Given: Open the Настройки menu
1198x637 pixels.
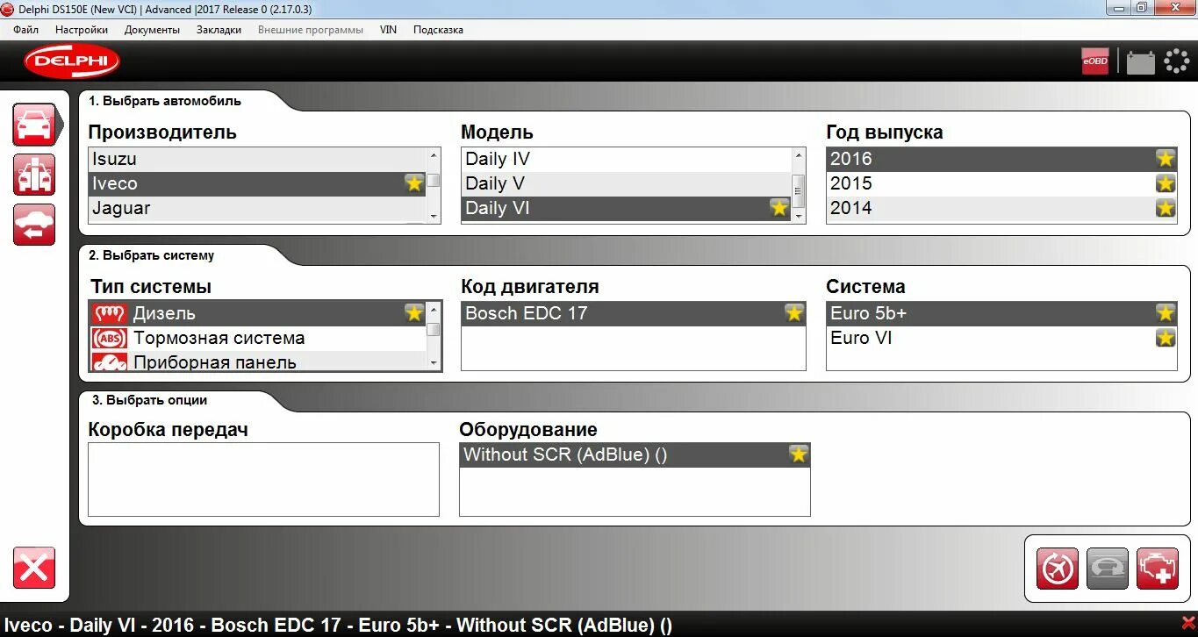Looking at the screenshot, I should [x=82, y=30].
